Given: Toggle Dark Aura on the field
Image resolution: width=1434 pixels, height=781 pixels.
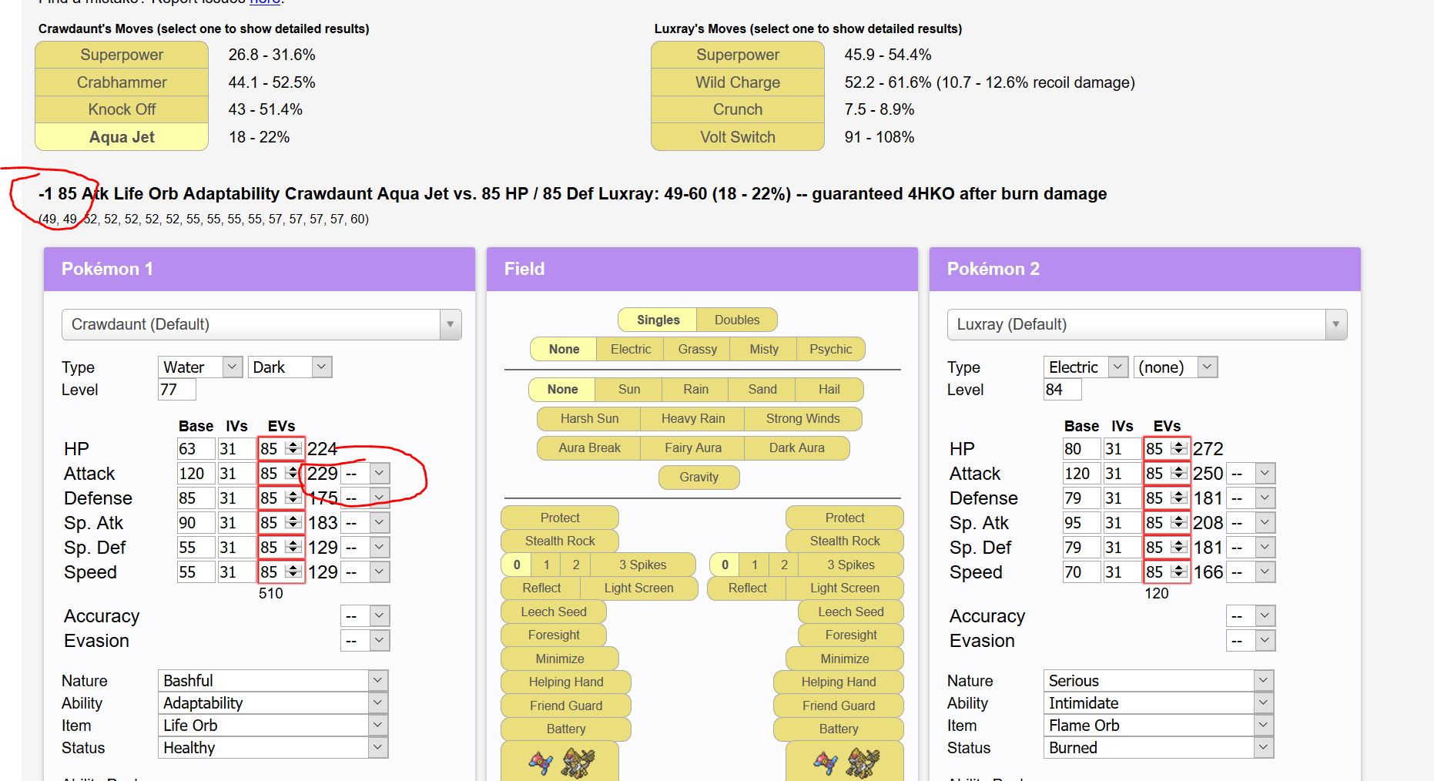Looking at the screenshot, I should (x=797, y=447).
